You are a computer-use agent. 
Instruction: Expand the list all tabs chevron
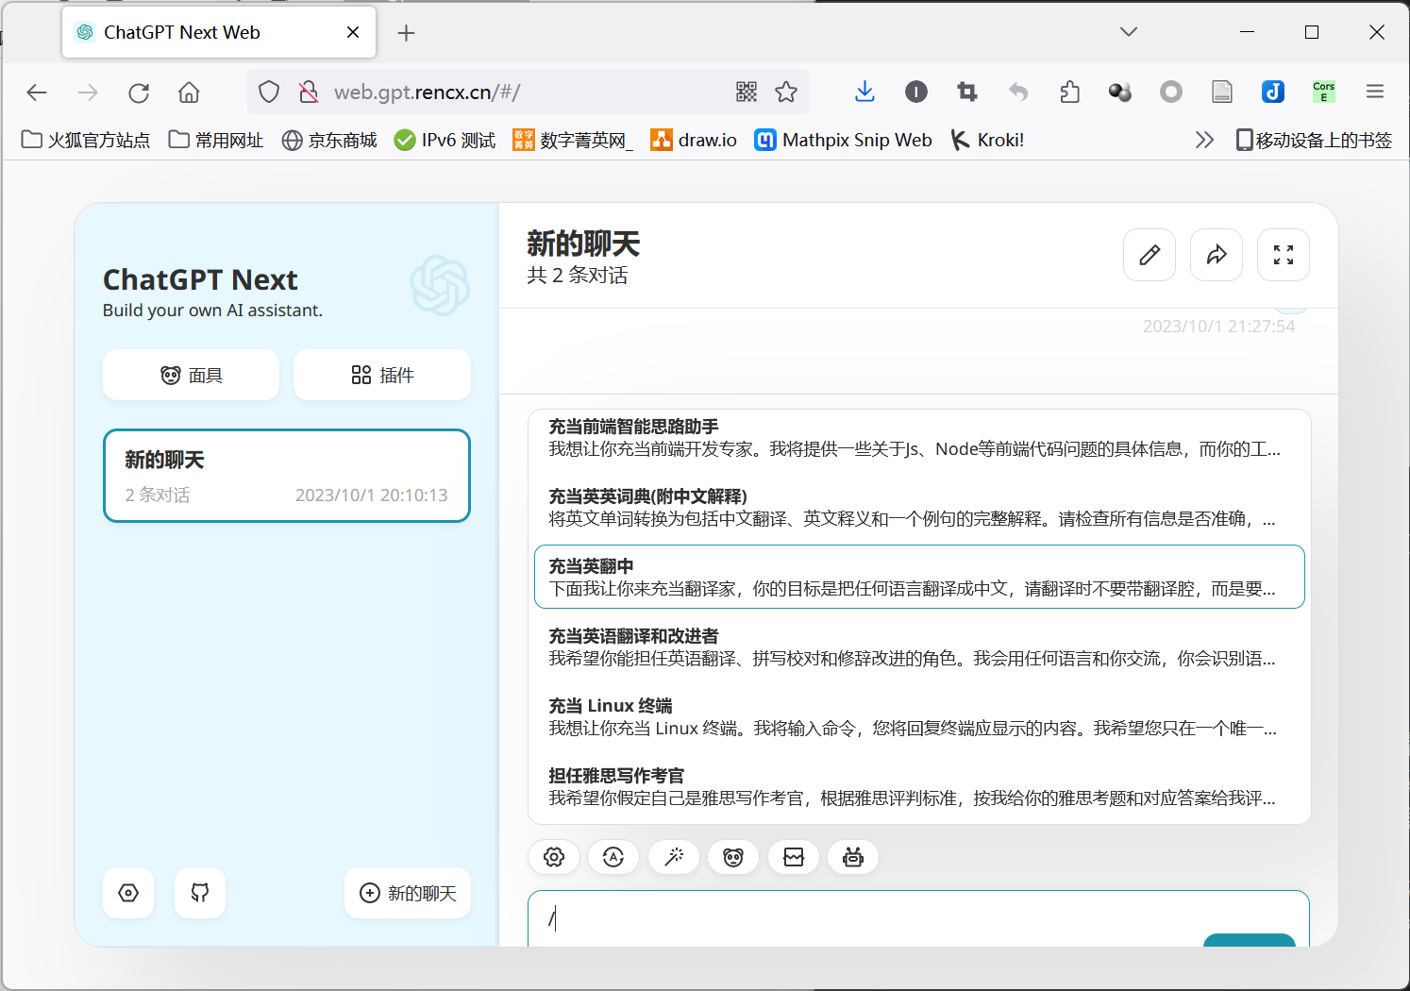1129,32
